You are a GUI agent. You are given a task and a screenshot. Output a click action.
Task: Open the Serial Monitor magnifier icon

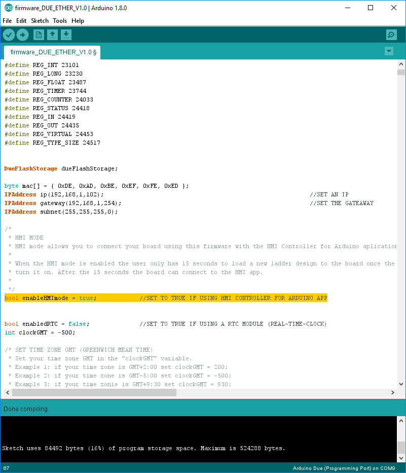[x=391, y=35]
